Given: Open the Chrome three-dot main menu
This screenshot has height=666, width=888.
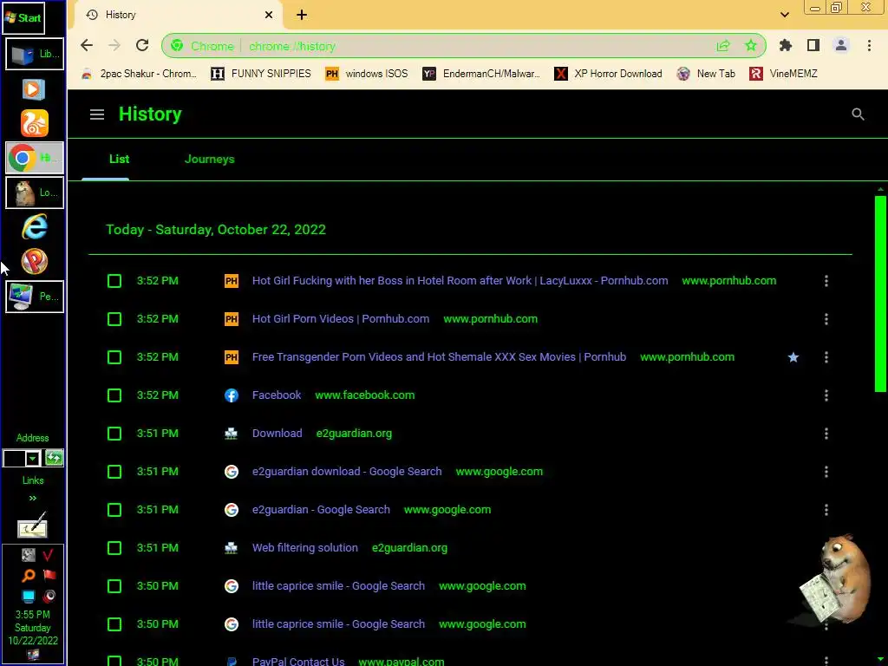Looking at the screenshot, I should click(x=869, y=45).
